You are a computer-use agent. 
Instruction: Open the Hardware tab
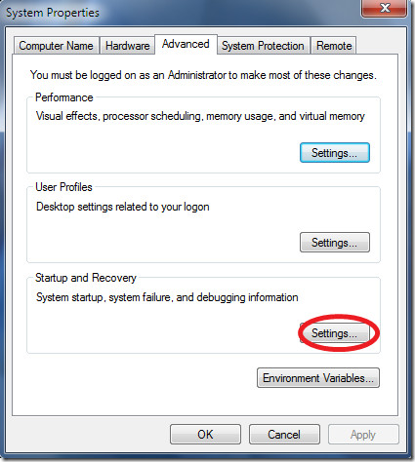(x=127, y=46)
